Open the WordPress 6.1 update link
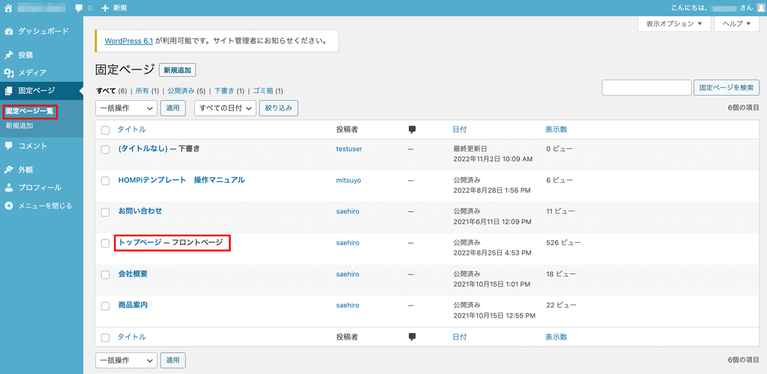Viewport: 767px width, 374px height. click(128, 41)
